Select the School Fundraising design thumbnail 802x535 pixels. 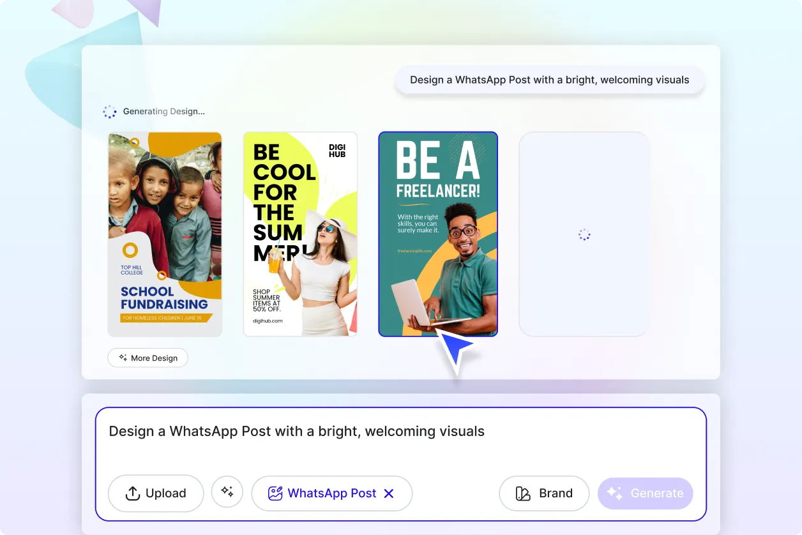[165, 234]
